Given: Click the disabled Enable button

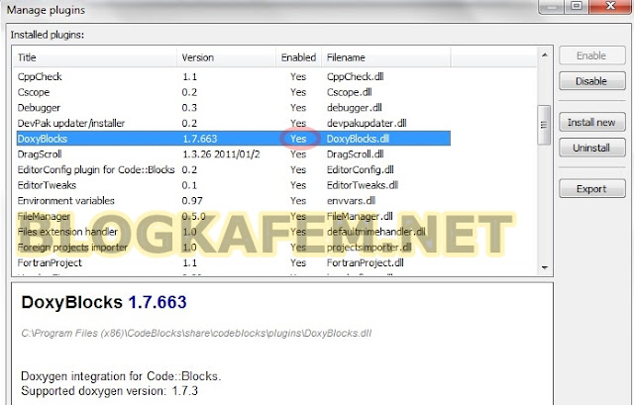Looking at the screenshot, I should pos(592,55).
